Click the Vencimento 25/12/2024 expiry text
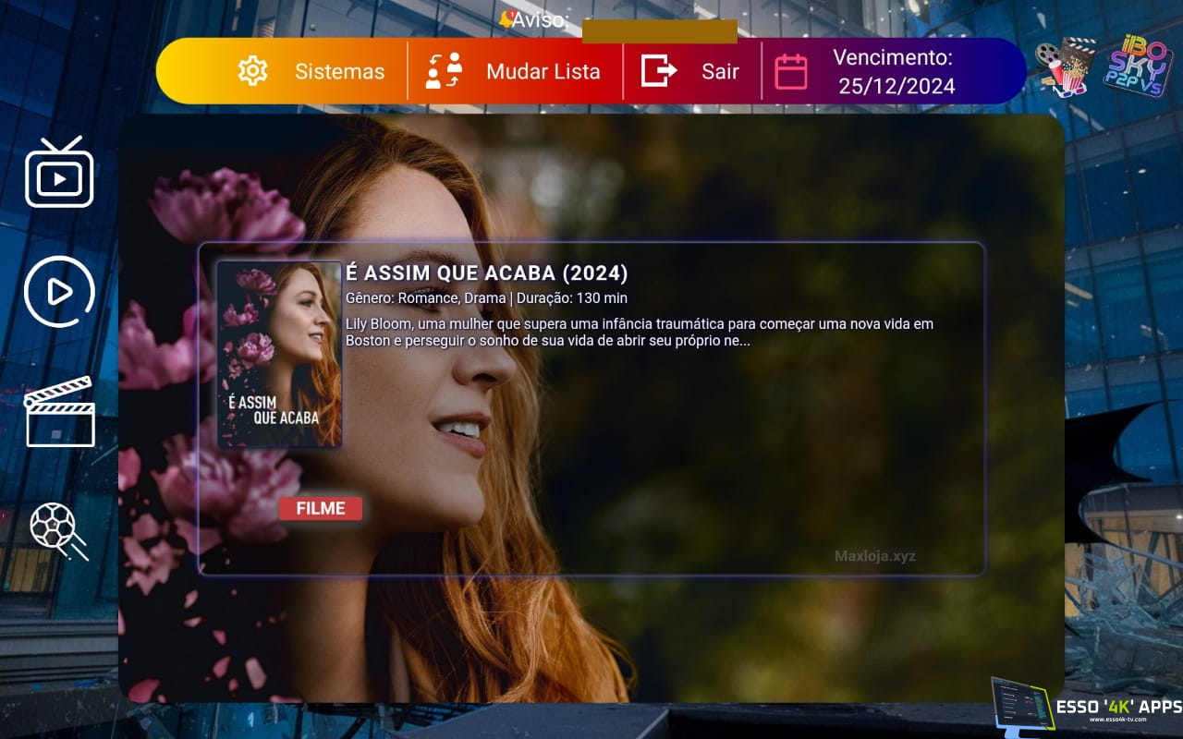Viewport: 1183px width, 739px height. pyautogui.click(x=893, y=72)
